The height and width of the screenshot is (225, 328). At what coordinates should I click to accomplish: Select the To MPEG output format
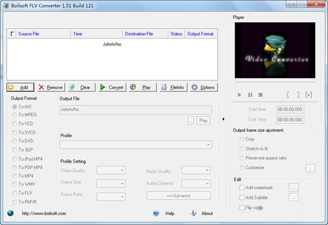click(15, 115)
